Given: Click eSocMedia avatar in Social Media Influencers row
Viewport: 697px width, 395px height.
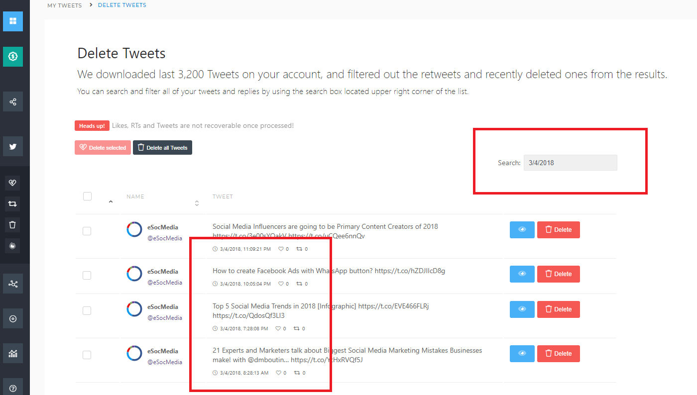Looking at the screenshot, I should (x=134, y=230).
